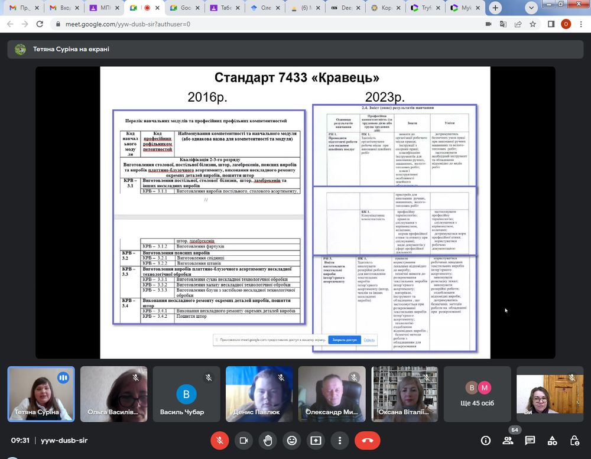Click the hide link in sharing notification
The image size is (591, 459).
point(369,340)
